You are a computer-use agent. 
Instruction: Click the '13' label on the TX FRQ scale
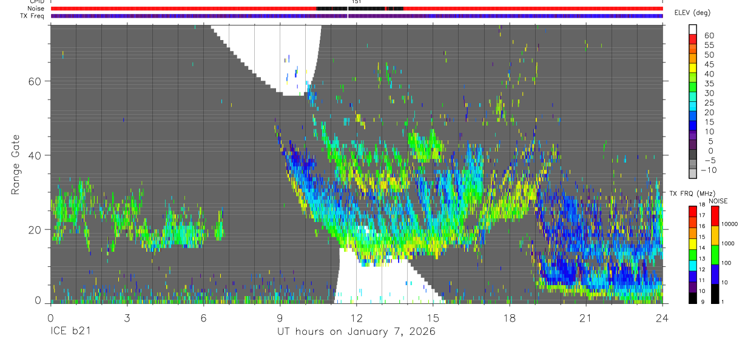[x=702, y=258]
